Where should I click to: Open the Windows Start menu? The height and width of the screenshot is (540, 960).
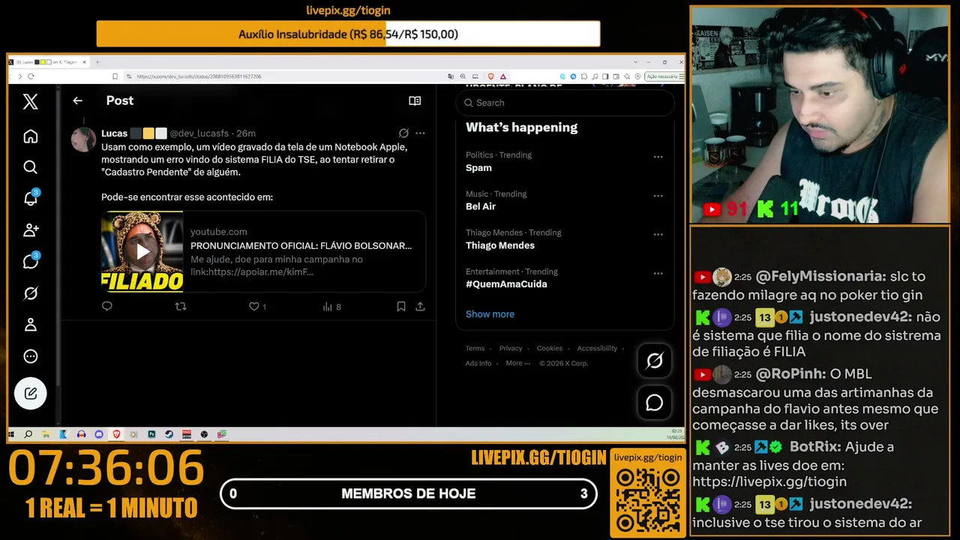pyautogui.click(x=12, y=434)
